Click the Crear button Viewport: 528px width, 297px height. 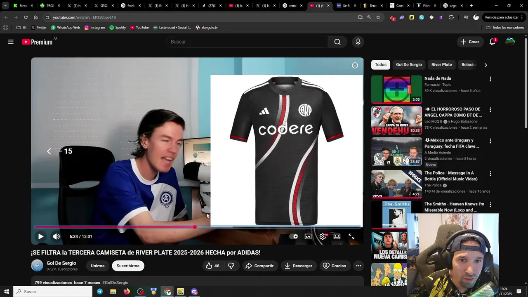coord(470,42)
